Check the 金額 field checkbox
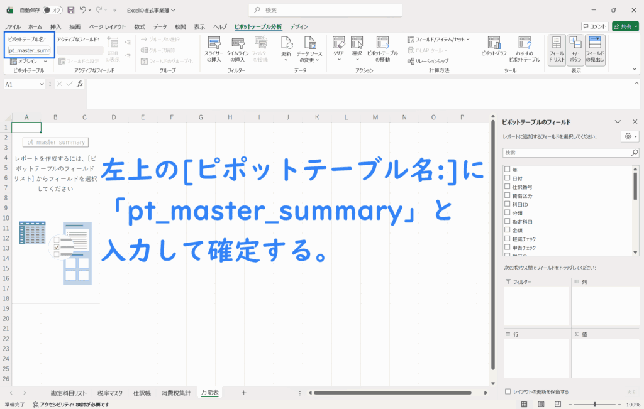Screen dimensions: 644x409 coord(507,231)
